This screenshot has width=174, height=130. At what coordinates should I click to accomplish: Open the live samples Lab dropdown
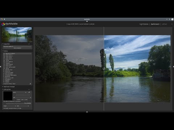click(23, 106)
